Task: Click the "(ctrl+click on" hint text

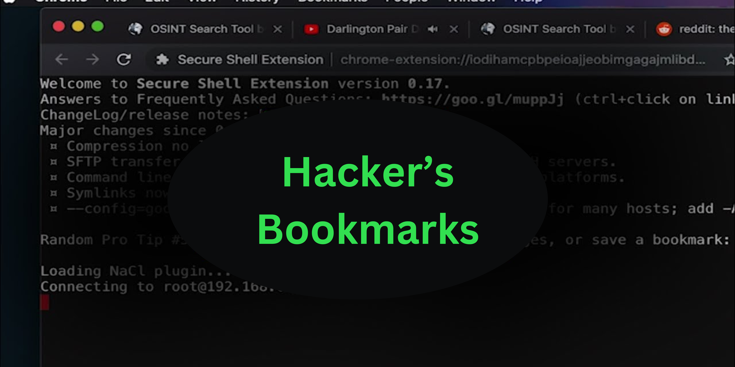Action: point(635,99)
